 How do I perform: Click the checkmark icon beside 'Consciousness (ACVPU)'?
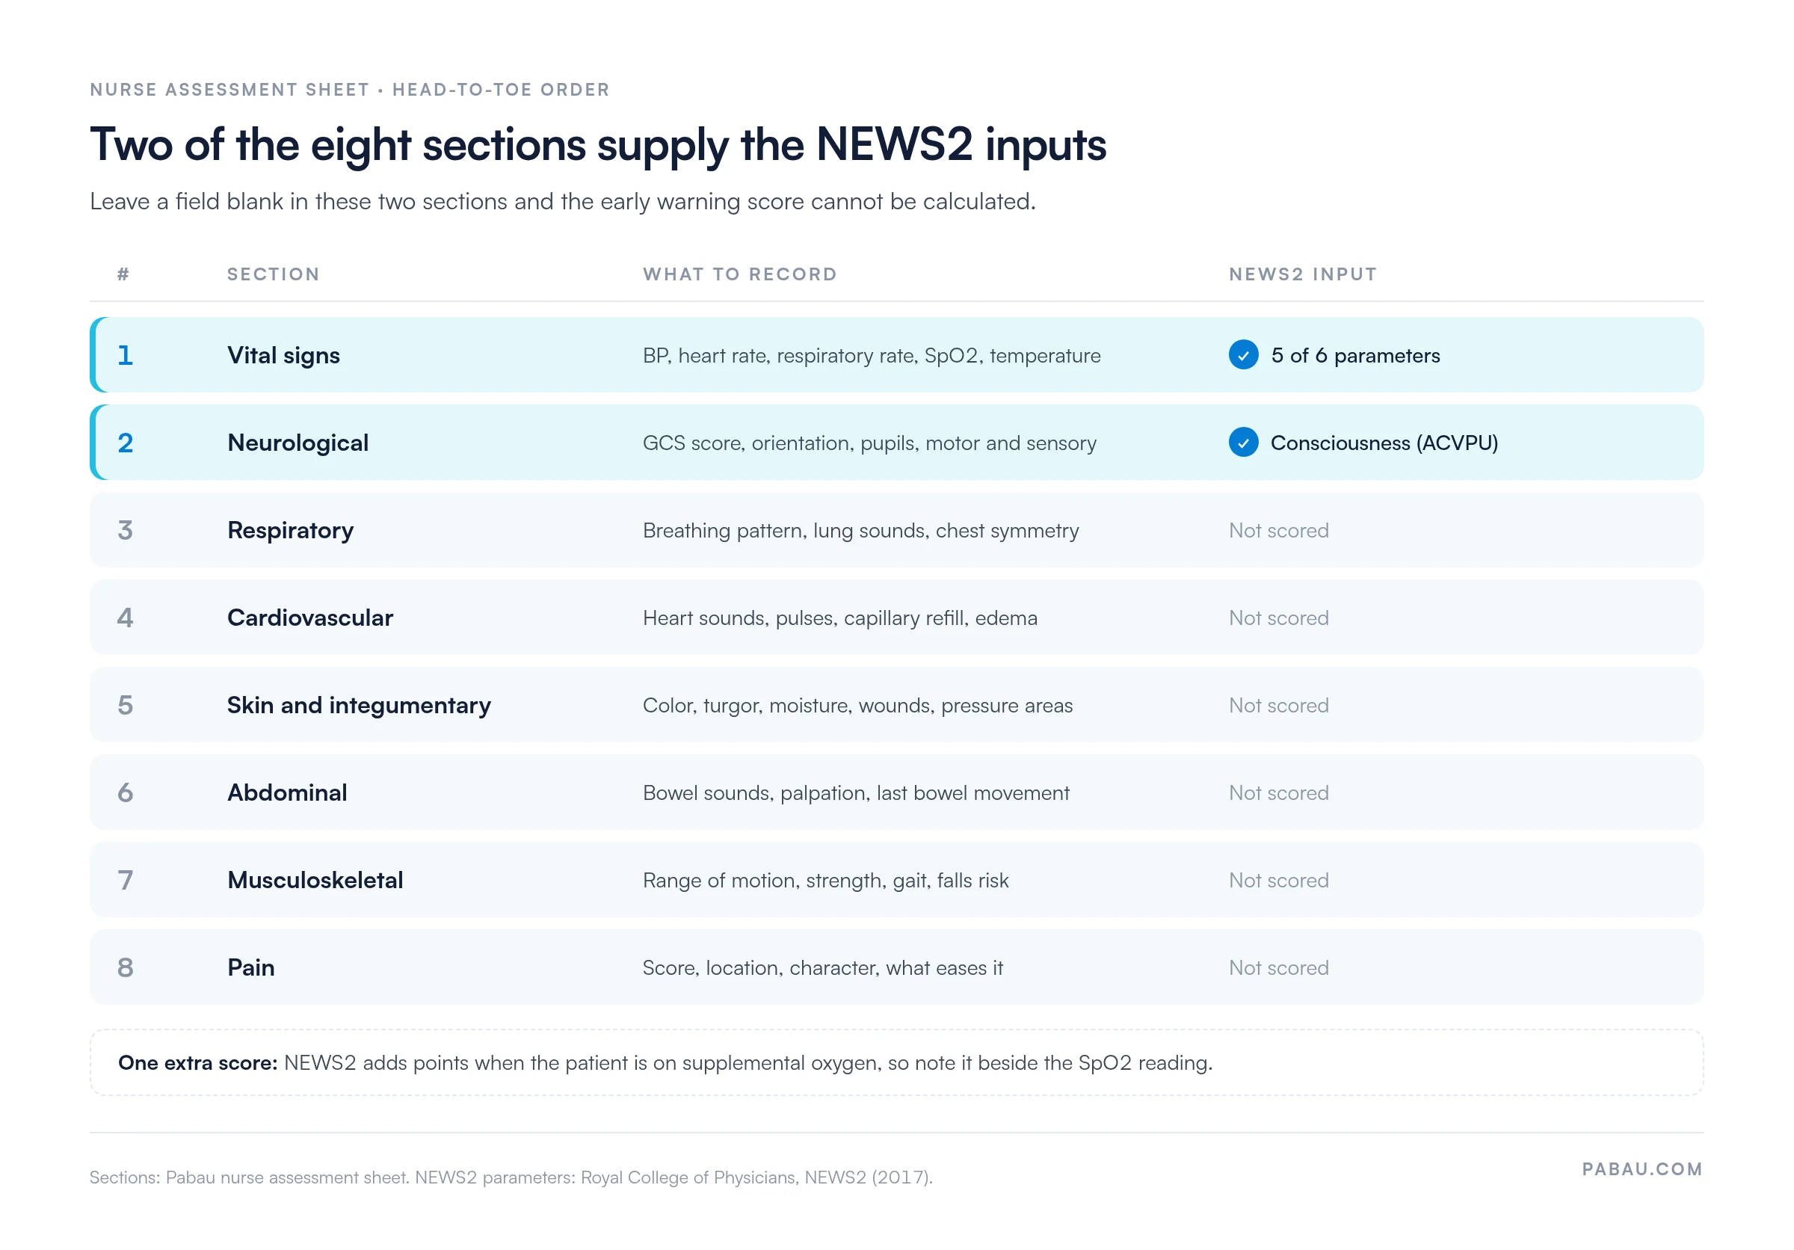click(x=1243, y=442)
